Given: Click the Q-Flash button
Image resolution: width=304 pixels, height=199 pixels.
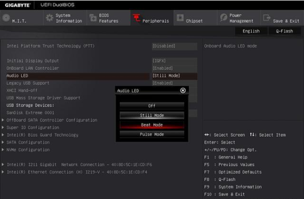Looking at the screenshot, I should point(284,31).
